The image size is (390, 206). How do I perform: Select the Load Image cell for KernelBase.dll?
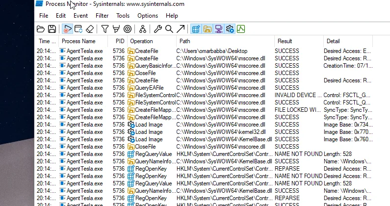[149, 139]
